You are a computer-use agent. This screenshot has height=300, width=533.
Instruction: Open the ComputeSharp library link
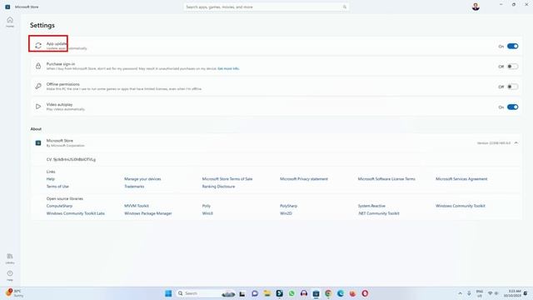59,206
